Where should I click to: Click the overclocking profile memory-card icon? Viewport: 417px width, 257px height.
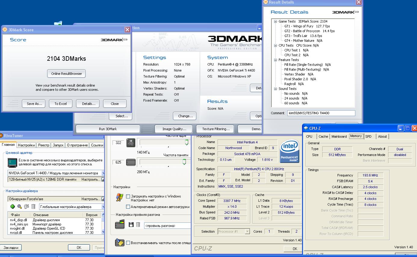120,225
